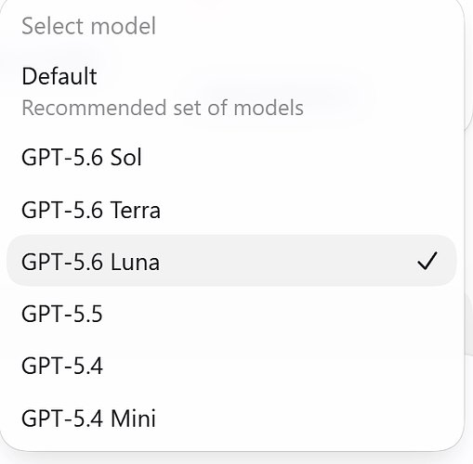Click the 'Default' label text
This screenshot has width=473, height=464.
[59, 76]
